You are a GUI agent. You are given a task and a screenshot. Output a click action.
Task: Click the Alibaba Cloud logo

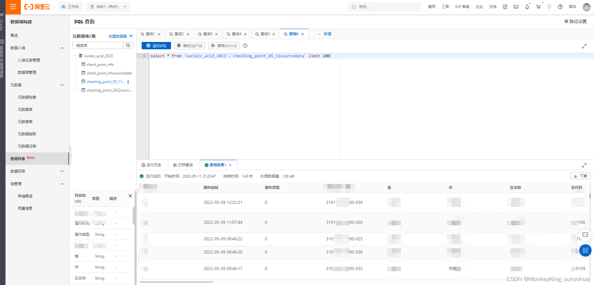pyautogui.click(x=37, y=7)
